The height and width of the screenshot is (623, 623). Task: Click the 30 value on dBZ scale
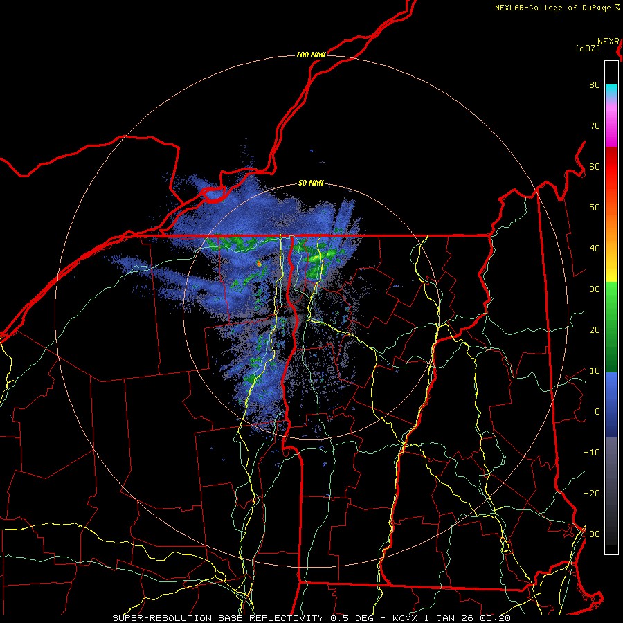pos(595,289)
